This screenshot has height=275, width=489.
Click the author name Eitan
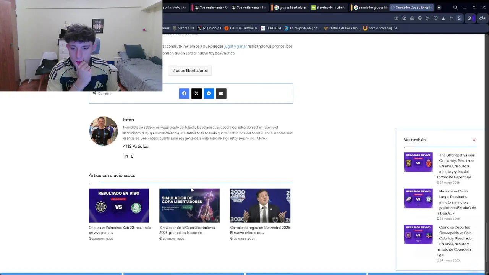(128, 120)
